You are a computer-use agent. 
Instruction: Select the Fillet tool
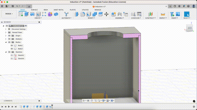[83, 14]
